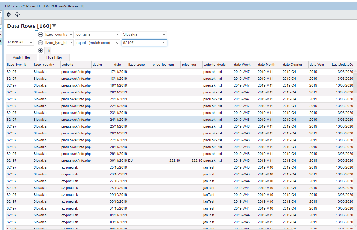Open the lizeo_country field dropdown
Image resolution: width=357 pixels, height=230 pixels.
pyautogui.click(x=58, y=34)
